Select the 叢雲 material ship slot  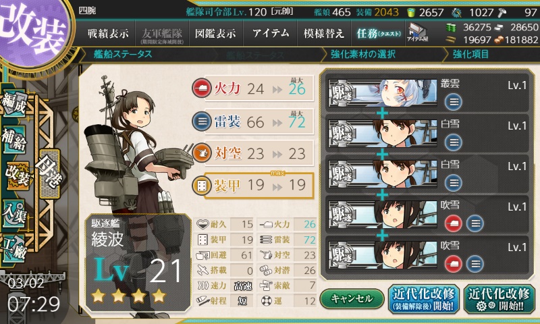coord(427,93)
